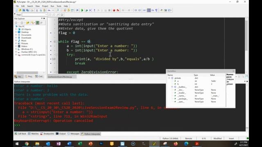Open the Tools menu
The width and height of the screenshot is (262, 147).
59,6
